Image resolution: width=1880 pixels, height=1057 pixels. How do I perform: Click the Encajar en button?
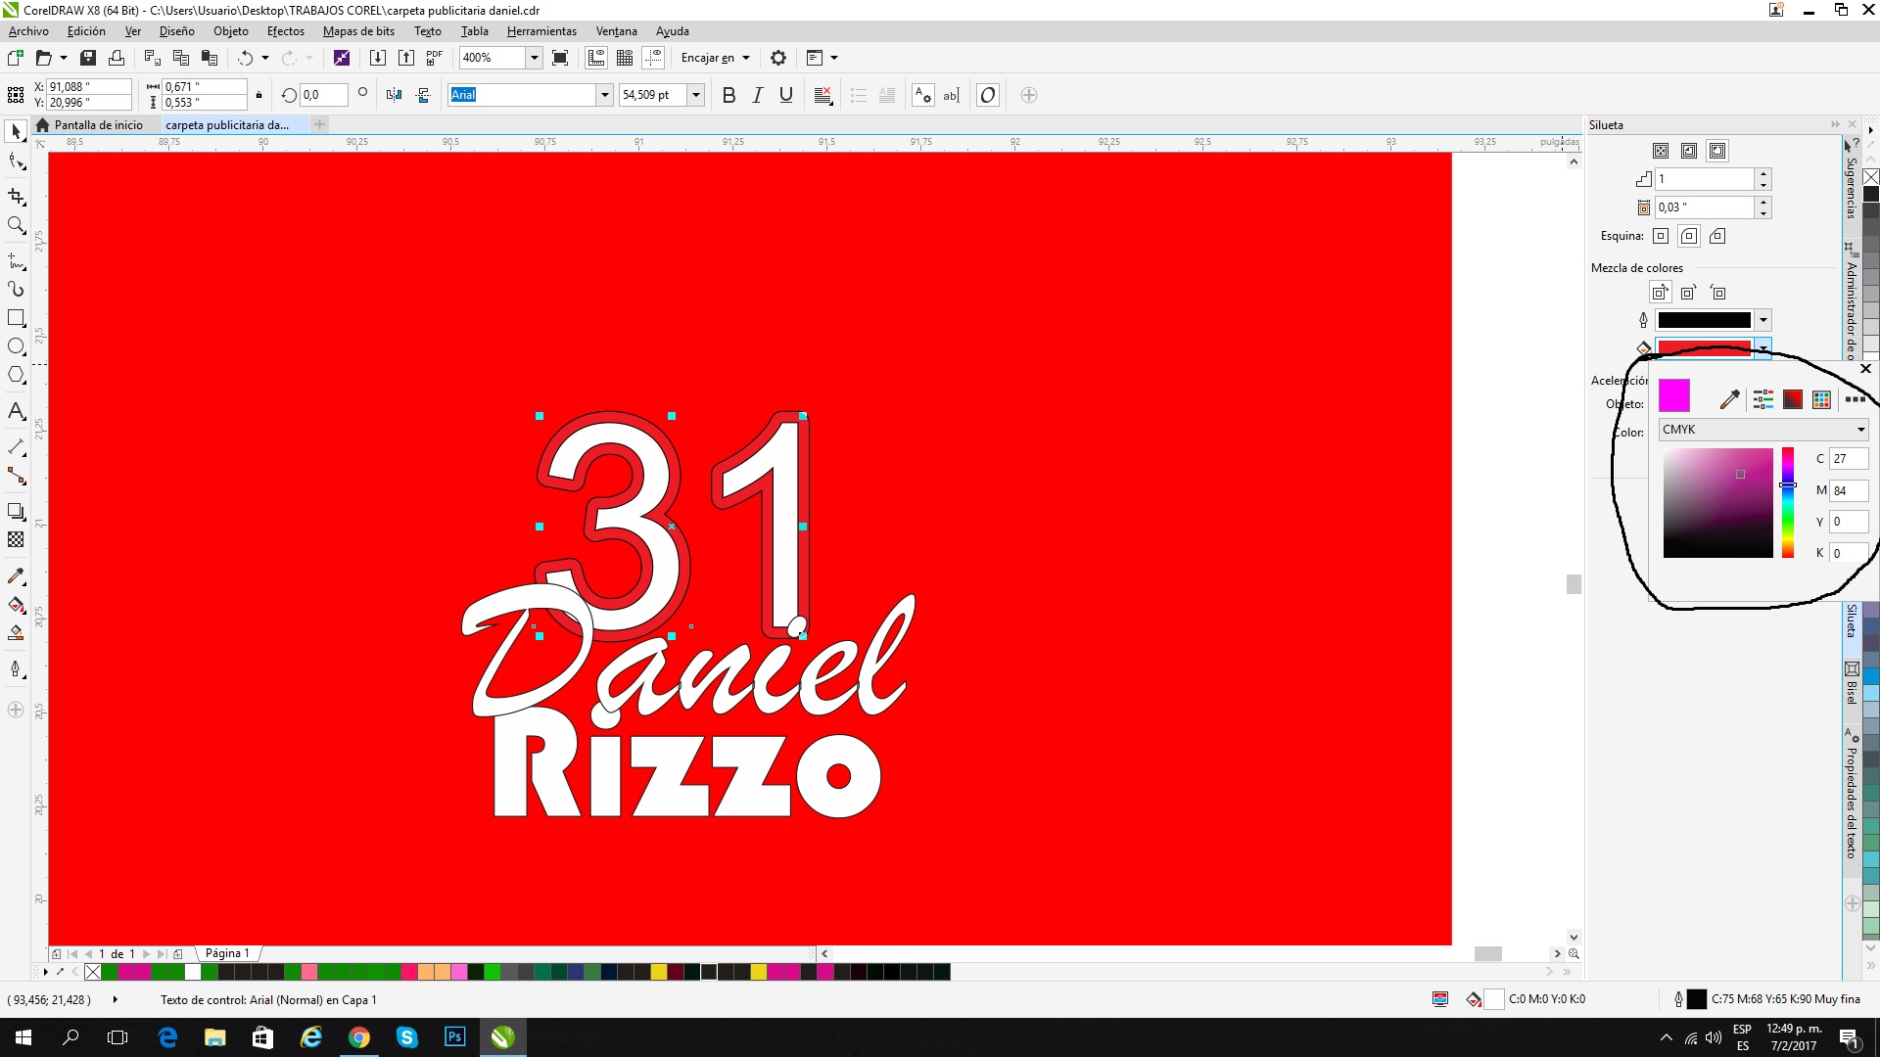point(715,58)
